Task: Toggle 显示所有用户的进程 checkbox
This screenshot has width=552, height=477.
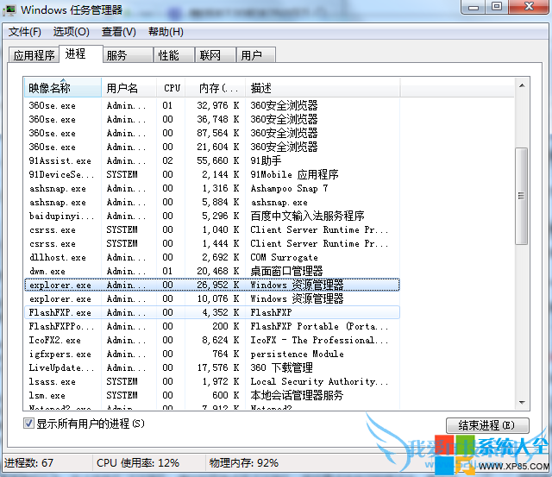Action: point(28,424)
